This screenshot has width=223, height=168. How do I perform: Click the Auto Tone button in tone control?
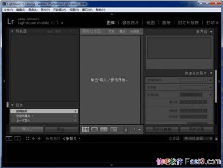tap(191, 95)
